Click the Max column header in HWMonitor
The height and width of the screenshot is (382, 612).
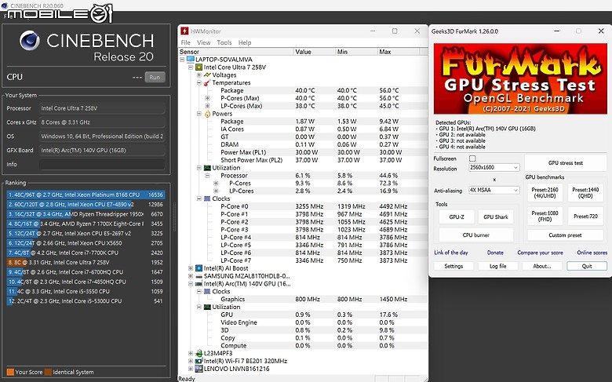pyautogui.click(x=399, y=52)
